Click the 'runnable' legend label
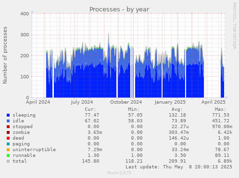This screenshot has width=239, height=178. click(x=24, y=155)
